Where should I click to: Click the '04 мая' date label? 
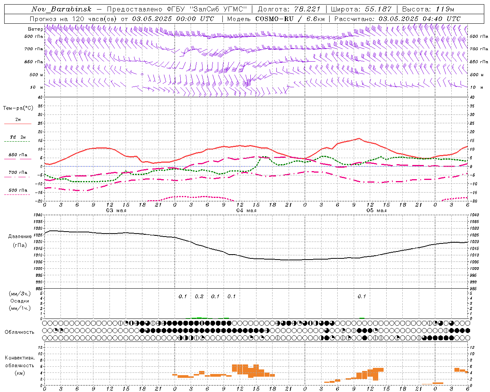click(x=247, y=211)
